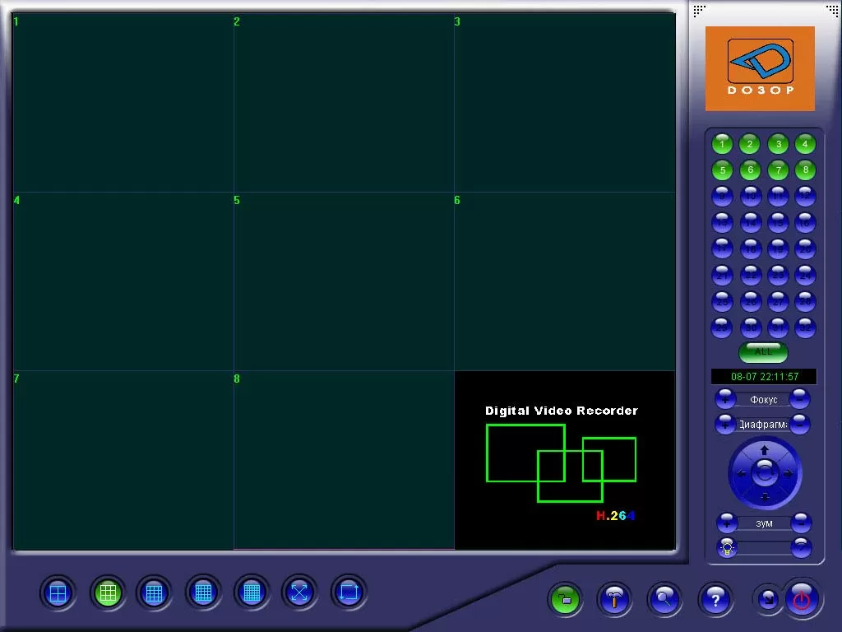This screenshot has width=842, height=632.
Task: Click the plus button beside Фокус
Action: coord(725,400)
